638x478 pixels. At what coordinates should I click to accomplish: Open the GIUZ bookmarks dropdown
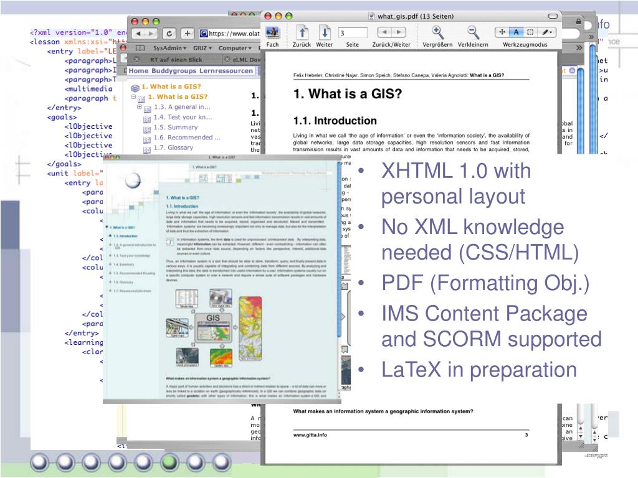[x=202, y=48]
